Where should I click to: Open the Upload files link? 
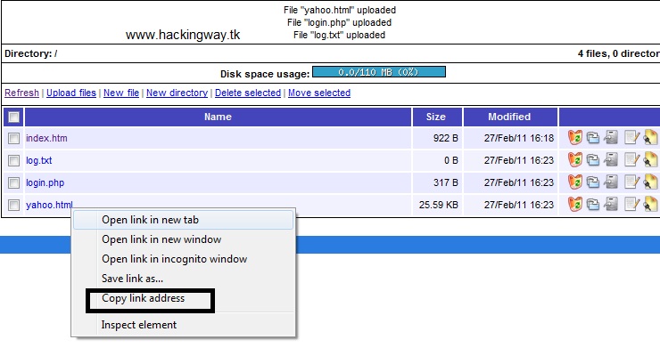click(71, 93)
